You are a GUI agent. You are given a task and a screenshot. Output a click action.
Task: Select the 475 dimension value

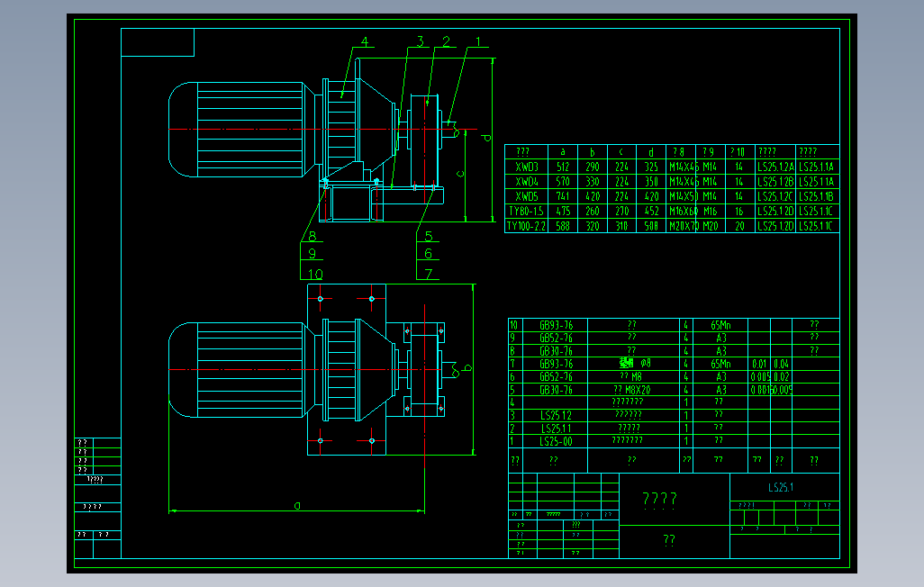[x=563, y=211]
